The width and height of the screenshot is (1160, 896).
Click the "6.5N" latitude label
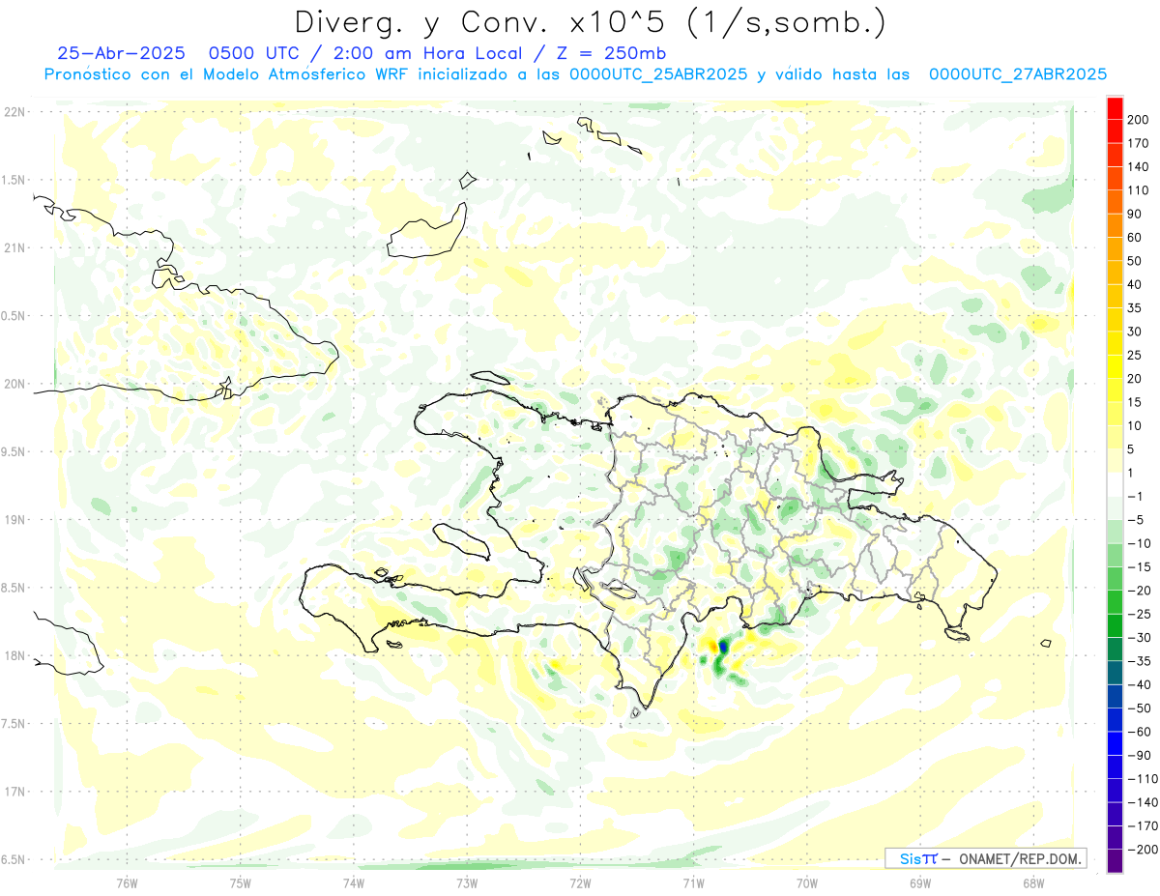click(14, 860)
